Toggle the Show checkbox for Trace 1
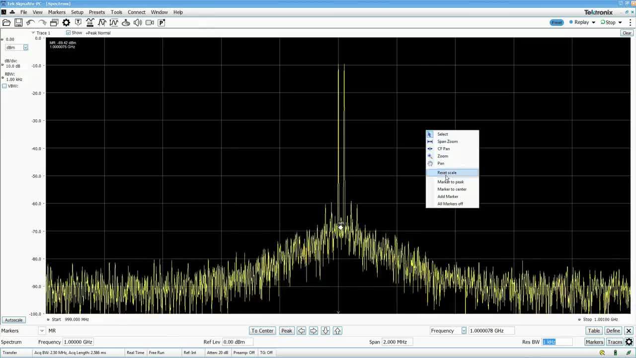 [68, 33]
